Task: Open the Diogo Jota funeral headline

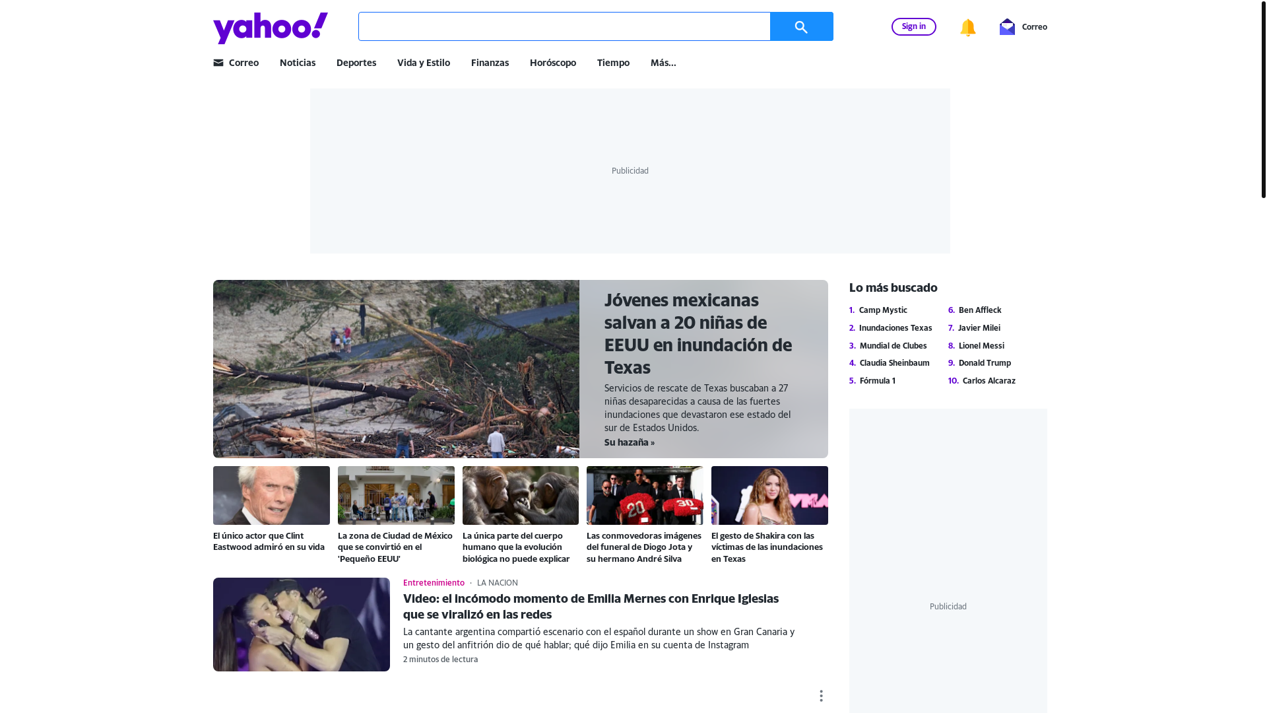Action: click(644, 547)
